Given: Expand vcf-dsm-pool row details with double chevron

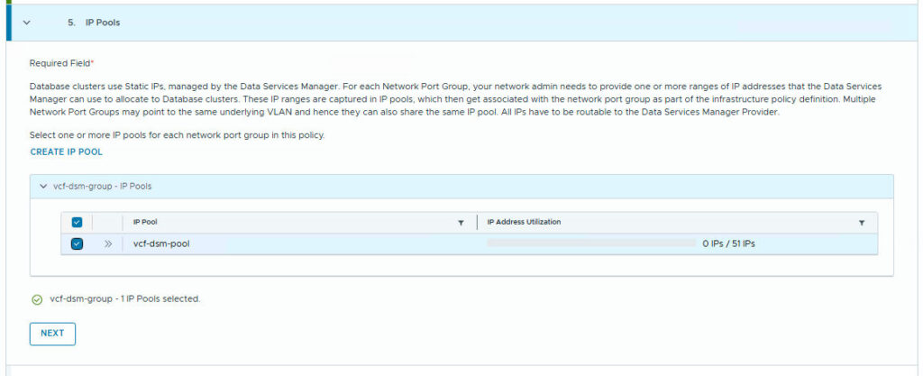Looking at the screenshot, I should point(108,243).
